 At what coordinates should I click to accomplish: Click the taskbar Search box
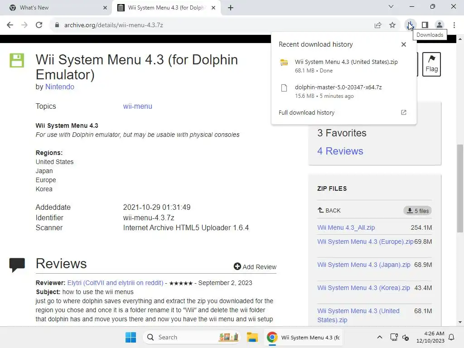coord(192,337)
